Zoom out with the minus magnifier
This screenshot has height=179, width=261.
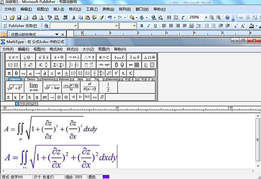212,17
